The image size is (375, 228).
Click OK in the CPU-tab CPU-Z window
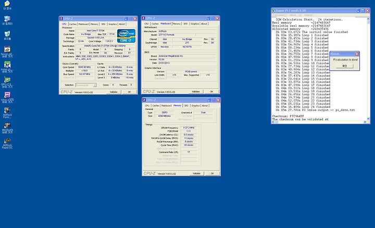(x=129, y=92)
